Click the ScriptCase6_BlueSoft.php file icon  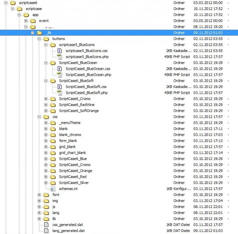(60, 93)
